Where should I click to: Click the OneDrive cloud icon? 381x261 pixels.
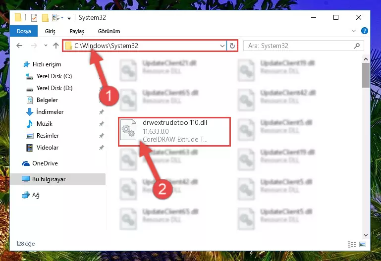tap(25, 163)
